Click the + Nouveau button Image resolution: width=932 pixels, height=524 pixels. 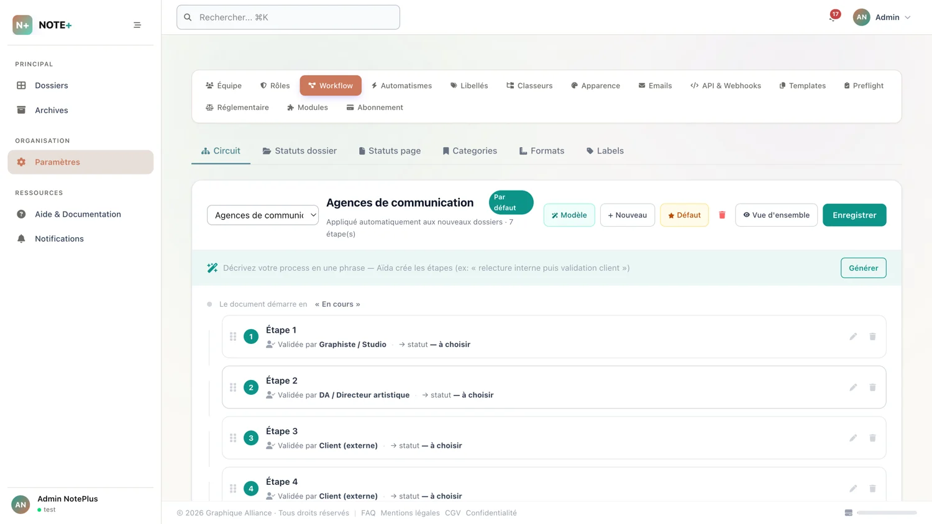click(628, 215)
